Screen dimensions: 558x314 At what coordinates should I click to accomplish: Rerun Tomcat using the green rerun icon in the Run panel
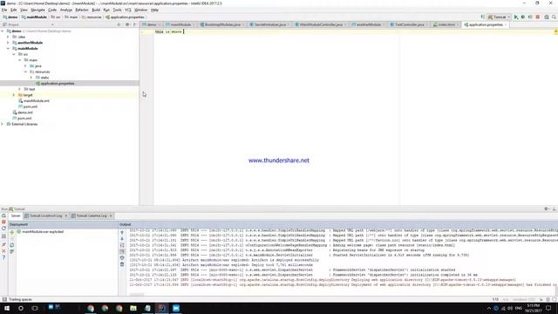click(x=3, y=215)
